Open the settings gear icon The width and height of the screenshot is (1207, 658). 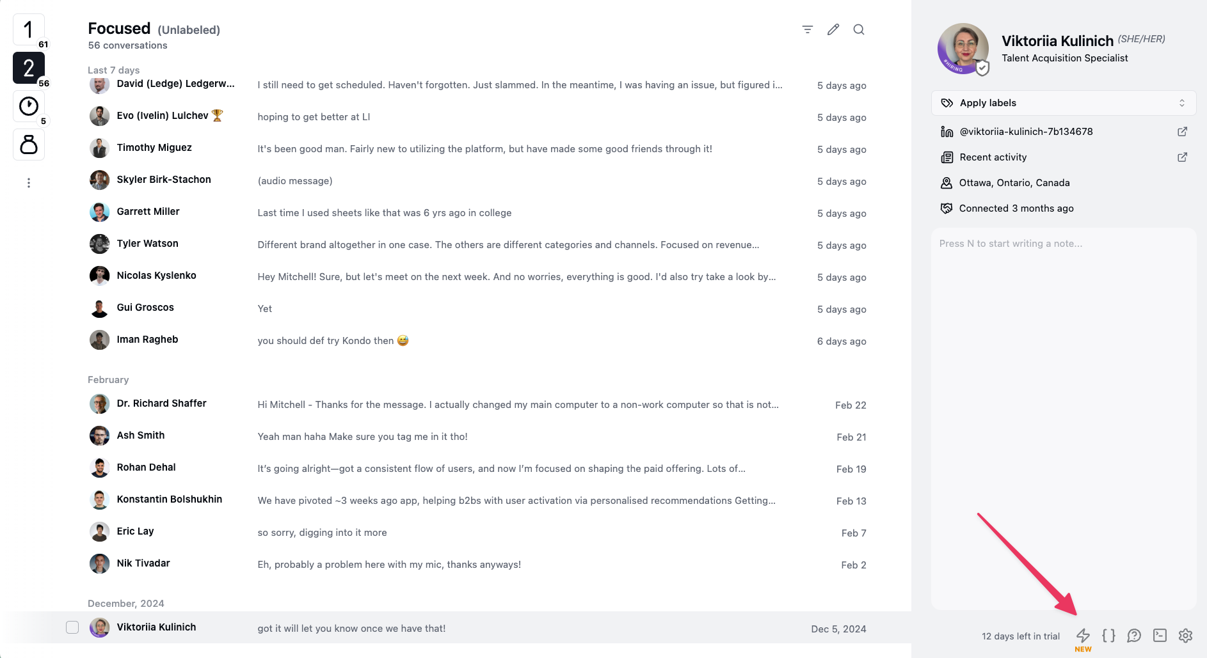pos(1185,636)
